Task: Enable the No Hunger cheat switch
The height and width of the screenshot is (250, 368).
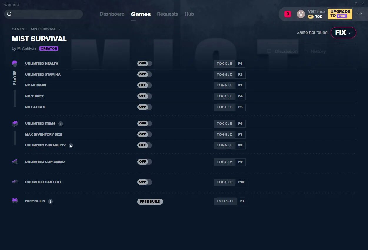Action: point(145,85)
